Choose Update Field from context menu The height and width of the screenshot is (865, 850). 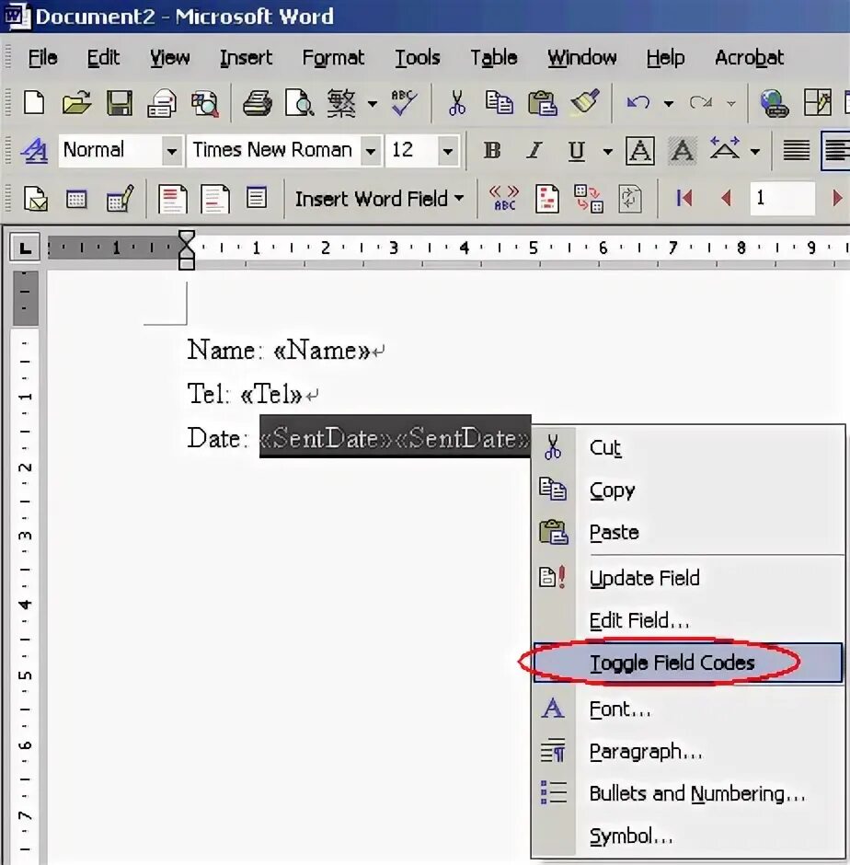point(688,578)
